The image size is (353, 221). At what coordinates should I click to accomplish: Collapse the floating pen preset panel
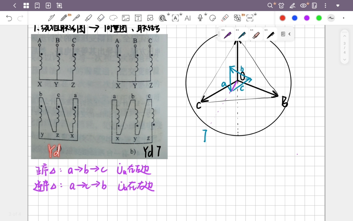pyautogui.click(x=290, y=34)
